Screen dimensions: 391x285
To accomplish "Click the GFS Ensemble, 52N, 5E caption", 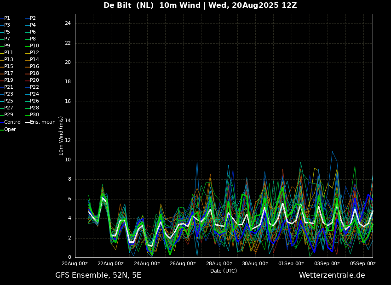I will click(98, 275).
